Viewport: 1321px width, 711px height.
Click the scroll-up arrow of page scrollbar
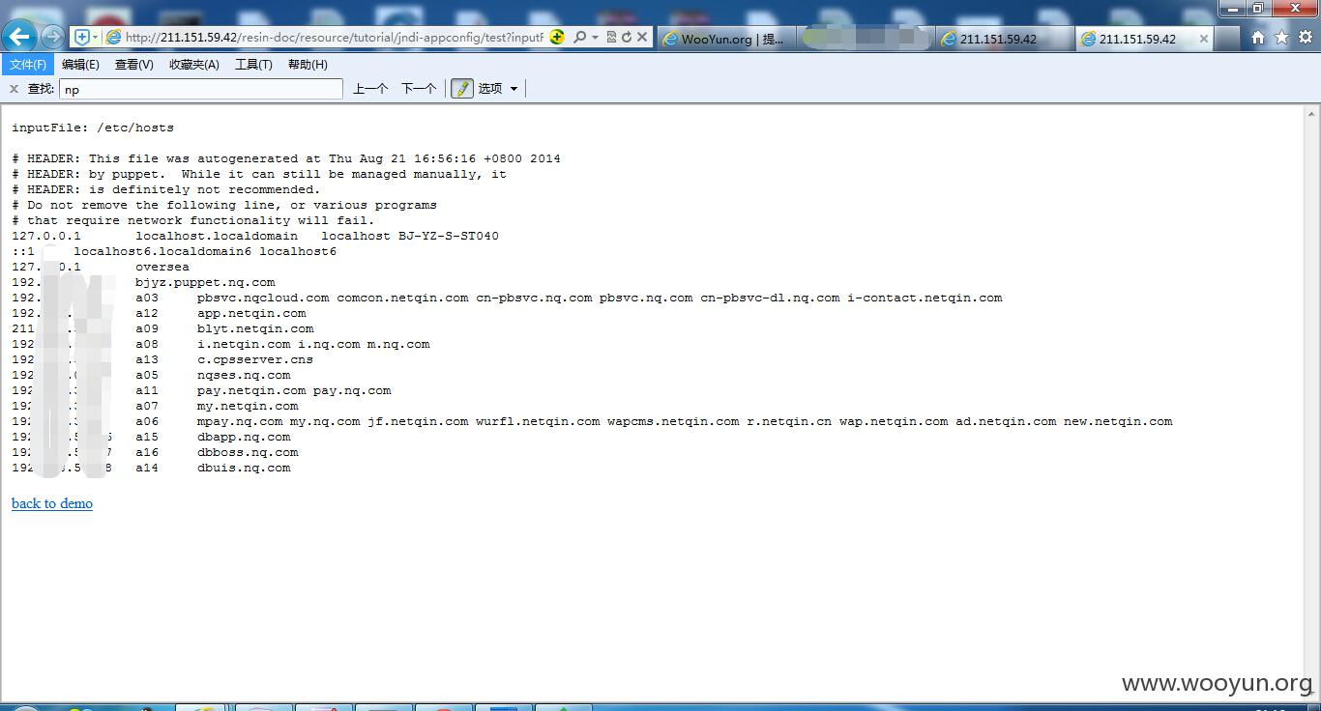point(1312,113)
